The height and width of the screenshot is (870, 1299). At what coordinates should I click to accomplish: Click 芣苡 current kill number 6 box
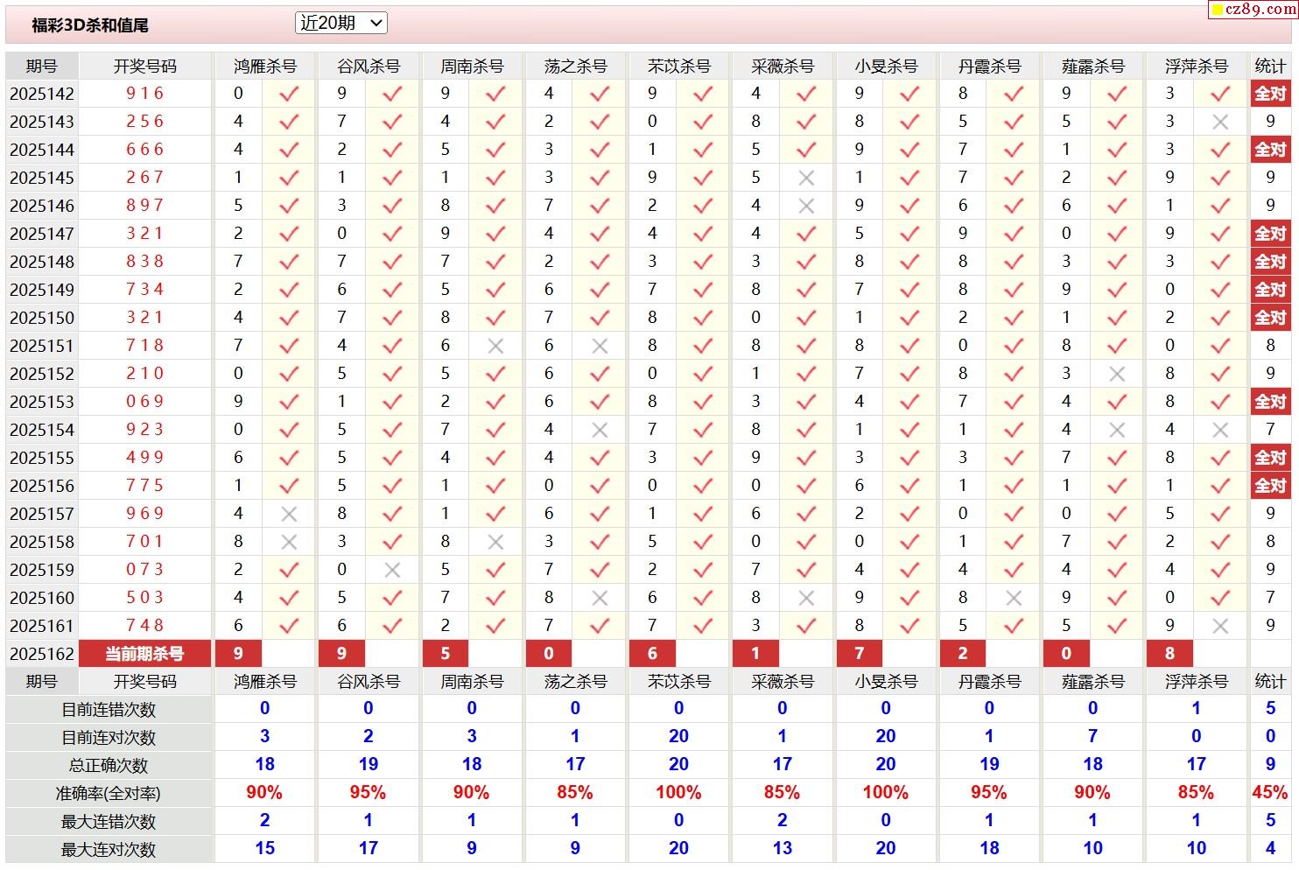point(652,654)
